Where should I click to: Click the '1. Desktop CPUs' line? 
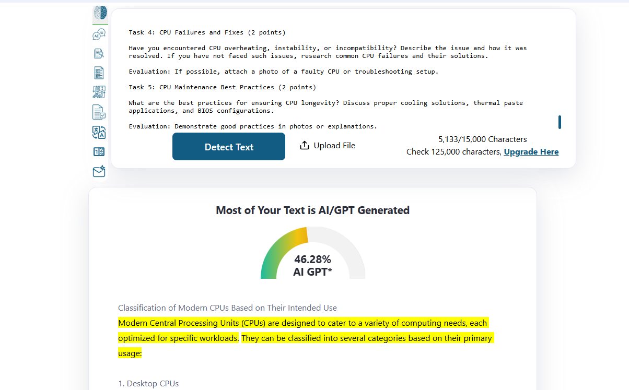pos(148,384)
